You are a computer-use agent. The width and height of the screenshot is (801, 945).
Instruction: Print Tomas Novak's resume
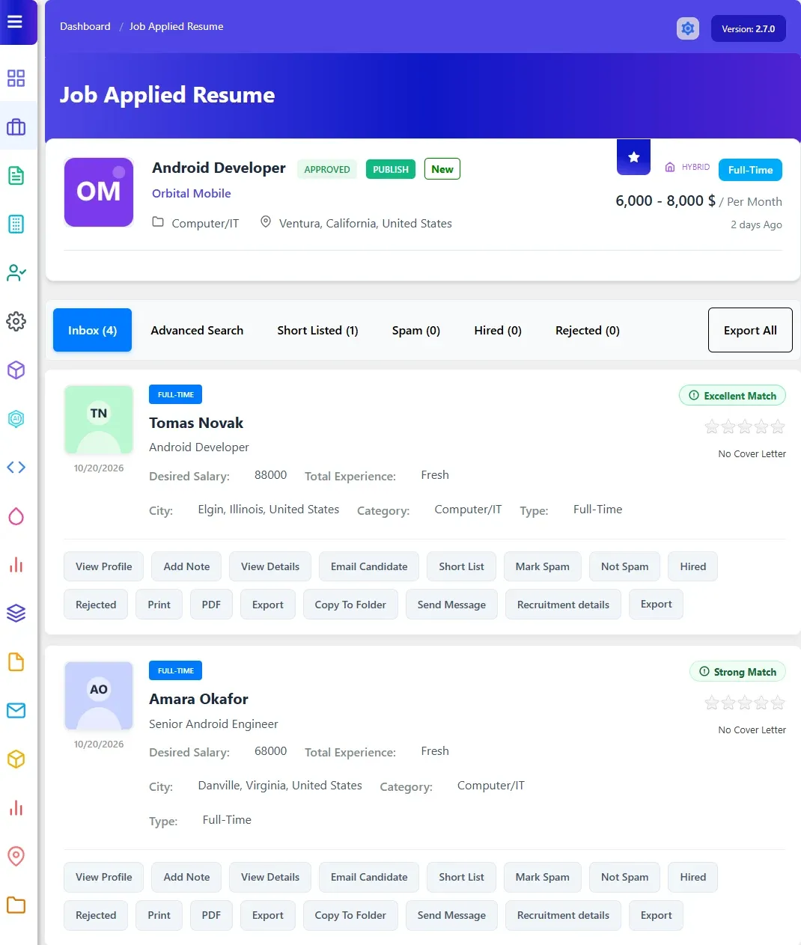[159, 605]
